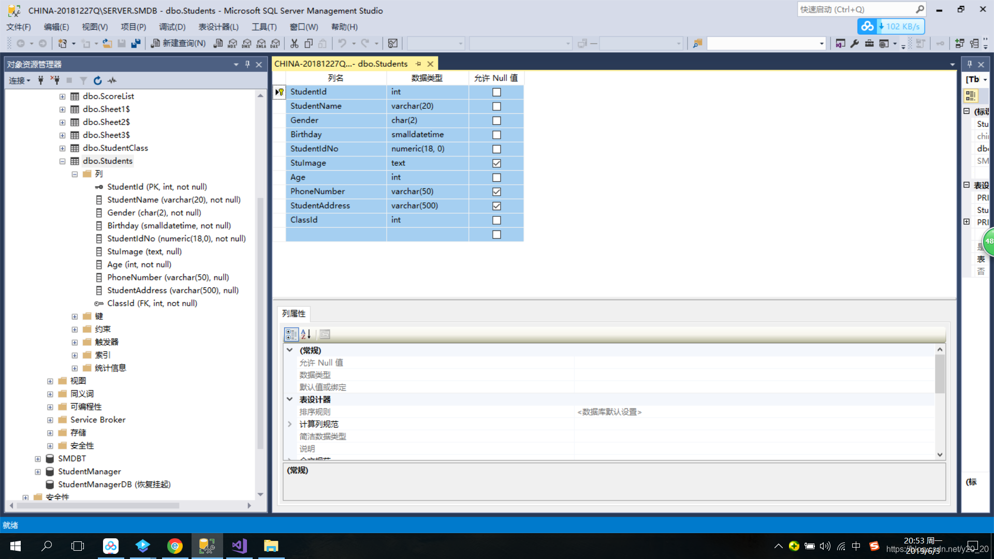Click the DMX query toolbar icon

(x=247, y=43)
